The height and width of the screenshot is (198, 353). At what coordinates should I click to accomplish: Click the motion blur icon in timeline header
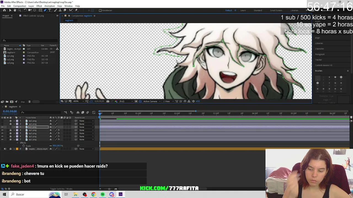(87, 112)
